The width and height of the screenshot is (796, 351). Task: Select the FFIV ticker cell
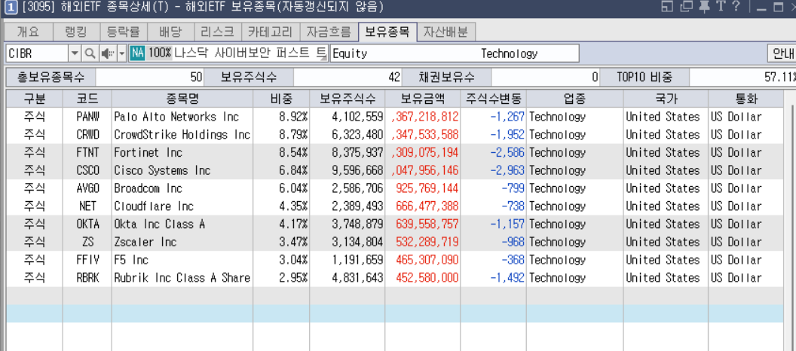88,260
